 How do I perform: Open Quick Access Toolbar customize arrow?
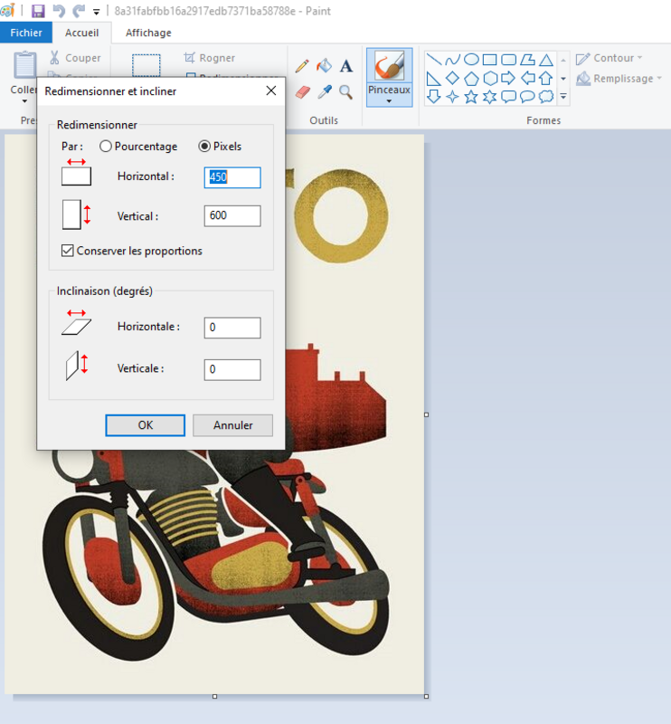[x=96, y=12]
